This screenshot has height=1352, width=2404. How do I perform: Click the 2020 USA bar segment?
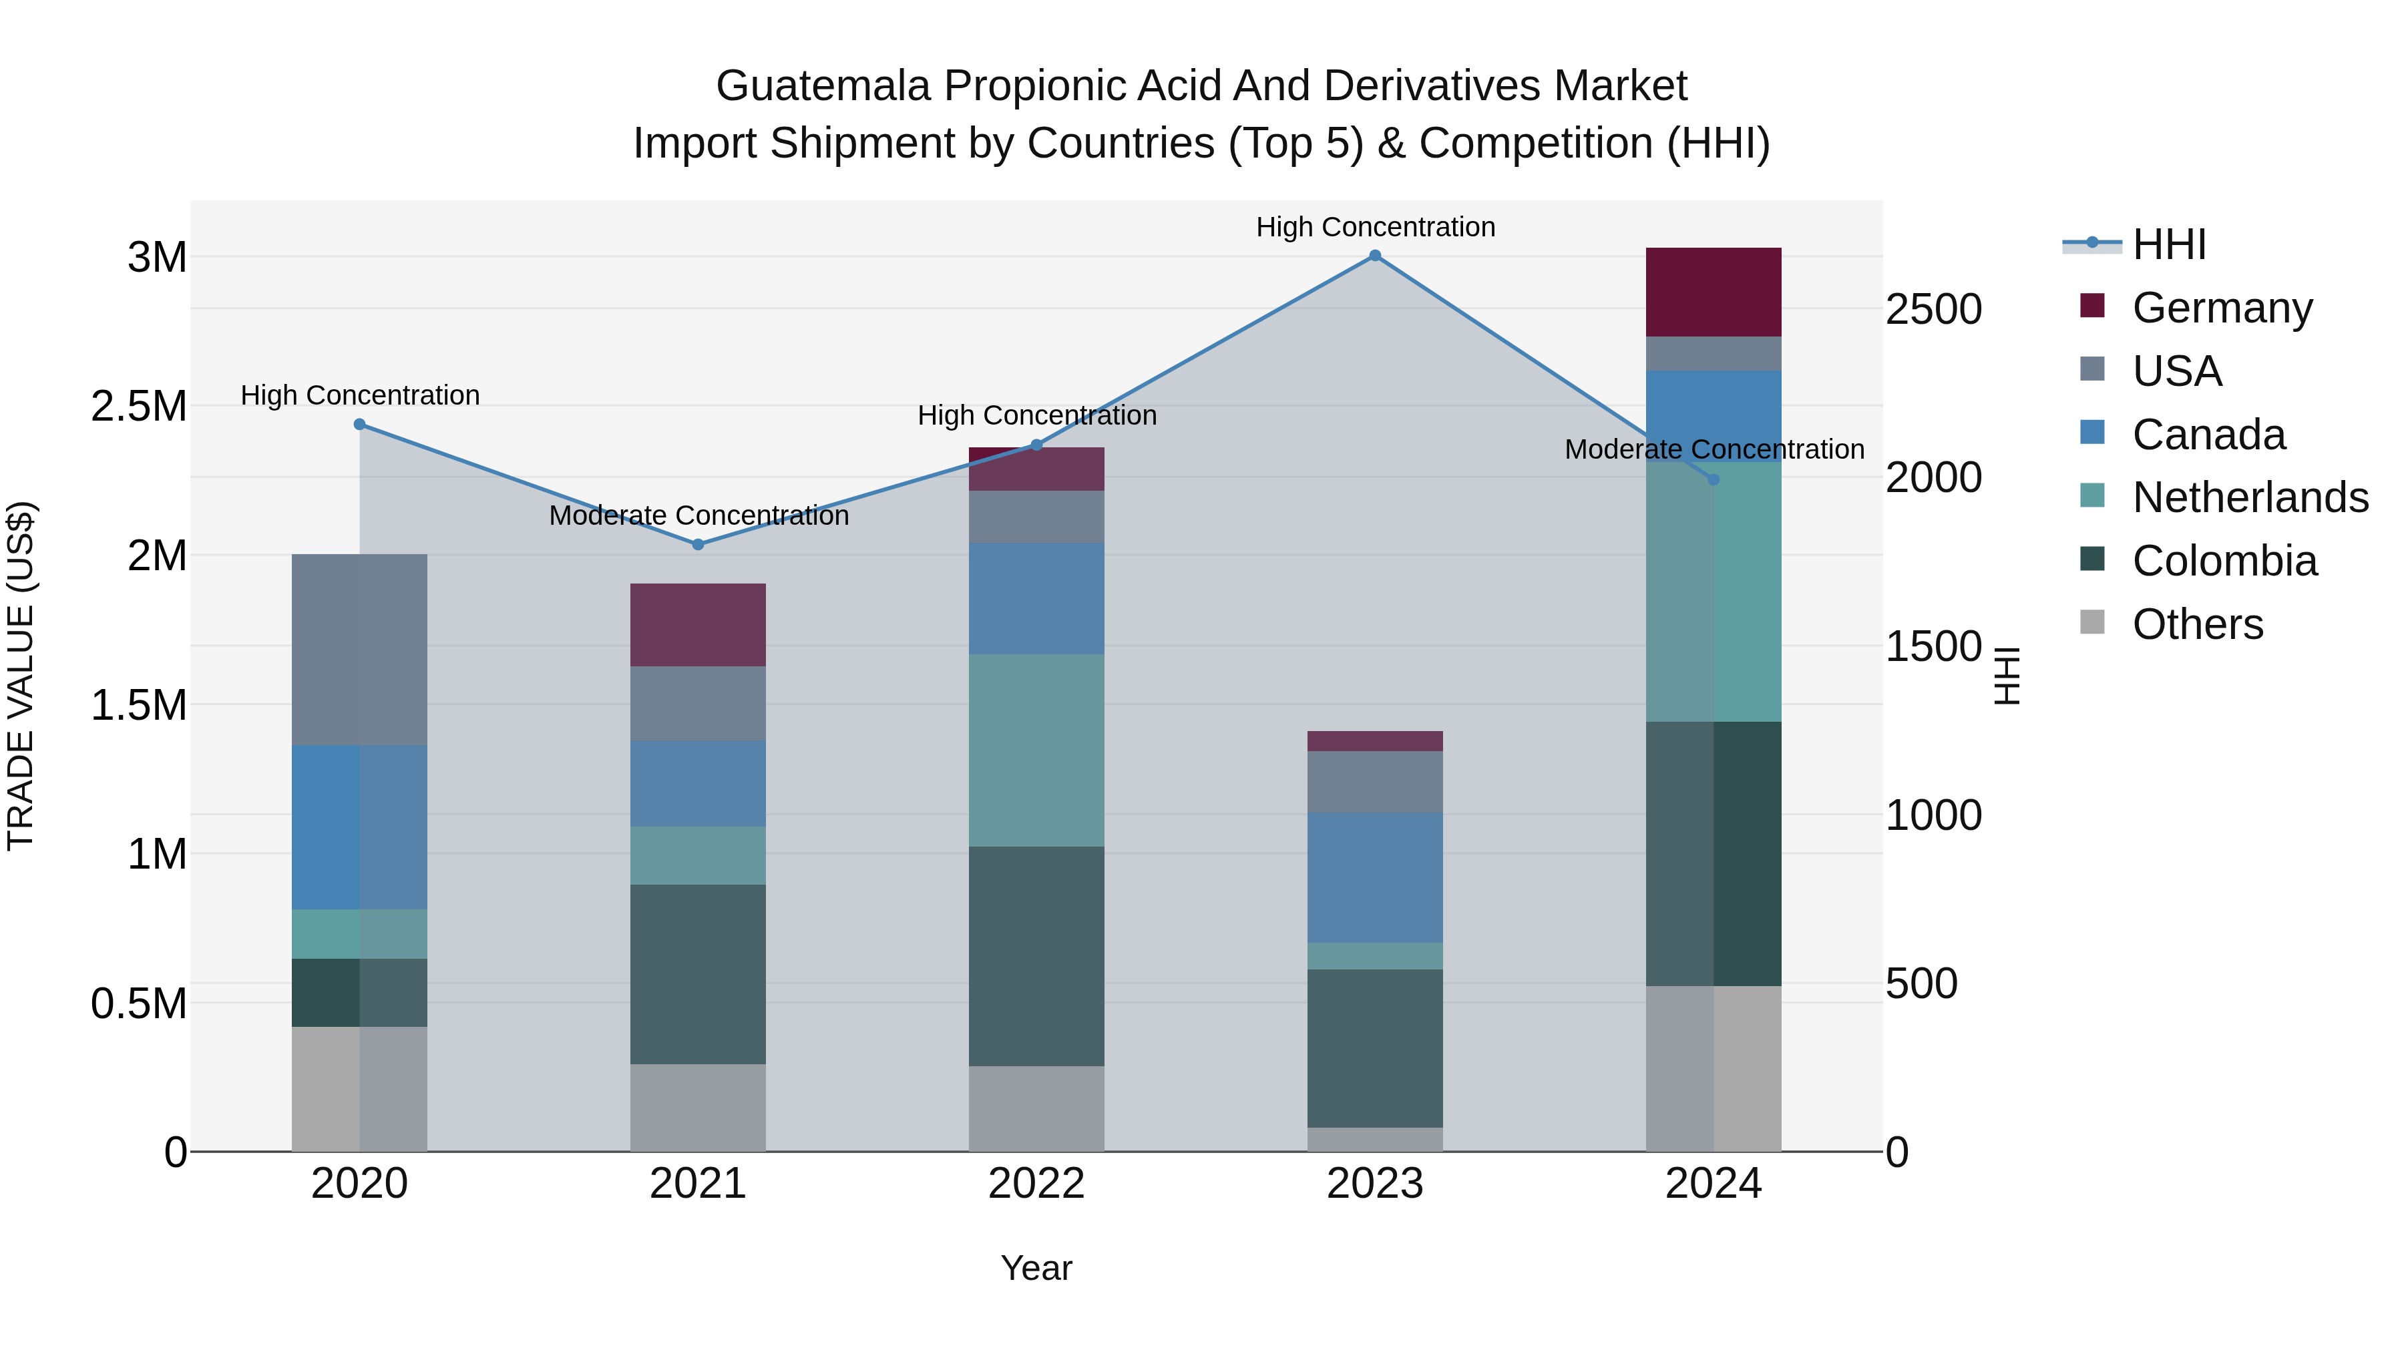(x=360, y=650)
